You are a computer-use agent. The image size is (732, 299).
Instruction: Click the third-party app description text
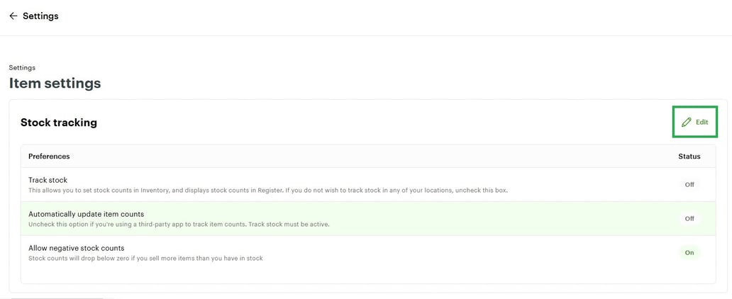coord(179,225)
